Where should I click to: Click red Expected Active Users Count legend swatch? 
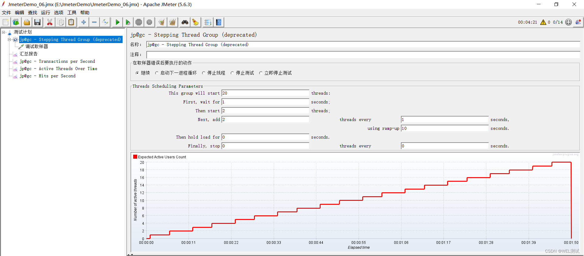(135, 157)
